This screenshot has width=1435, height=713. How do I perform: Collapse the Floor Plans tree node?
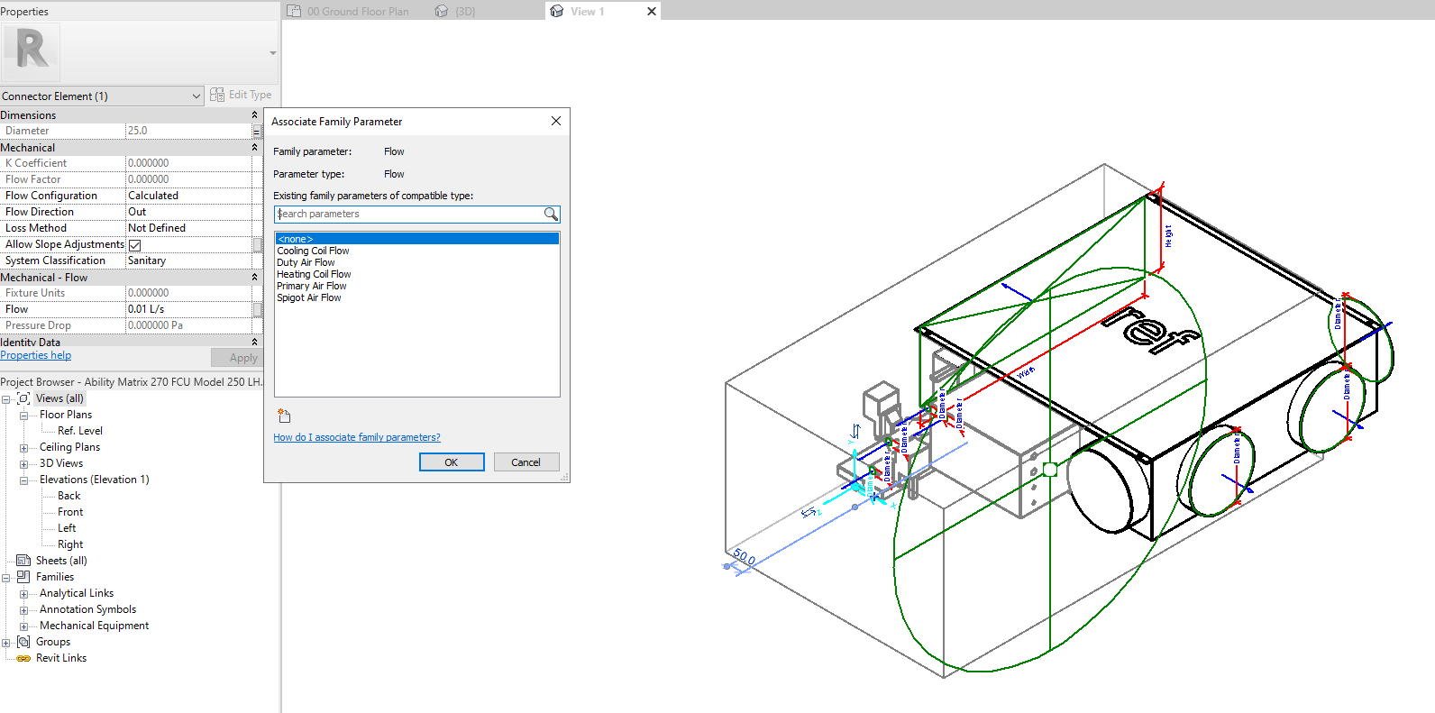[x=23, y=416]
